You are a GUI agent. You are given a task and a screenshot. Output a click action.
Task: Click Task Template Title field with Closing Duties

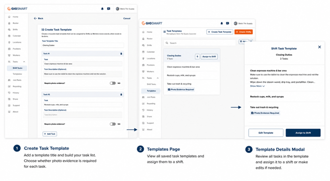pos(83,45)
